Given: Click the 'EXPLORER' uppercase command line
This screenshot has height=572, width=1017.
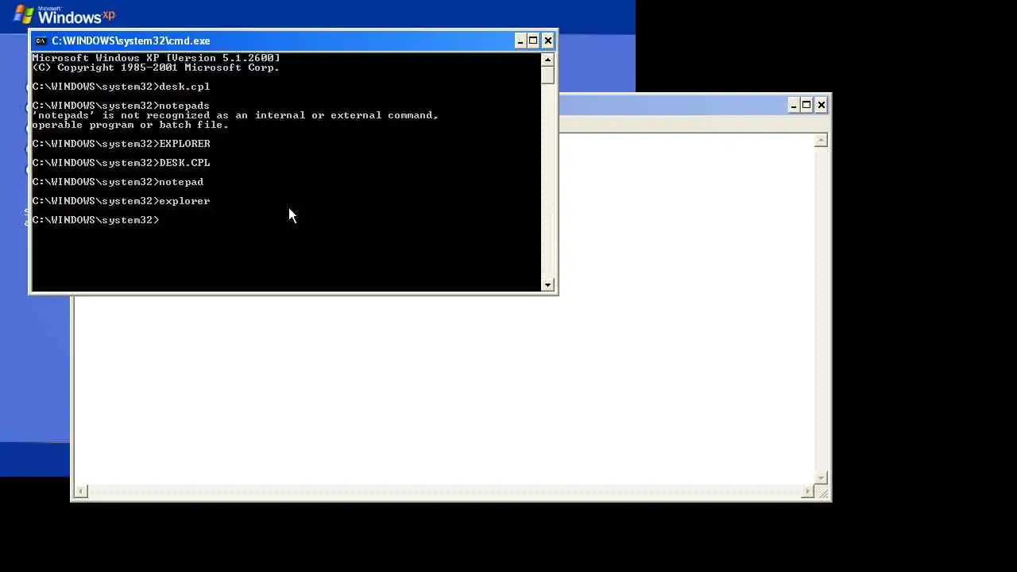Looking at the screenshot, I should pos(121,144).
